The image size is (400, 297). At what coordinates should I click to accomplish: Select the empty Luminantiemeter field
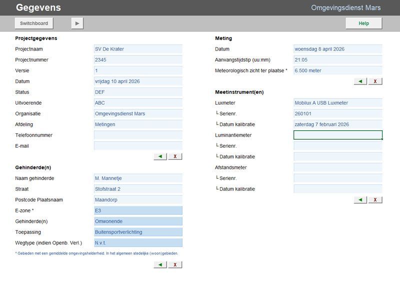pos(338,135)
